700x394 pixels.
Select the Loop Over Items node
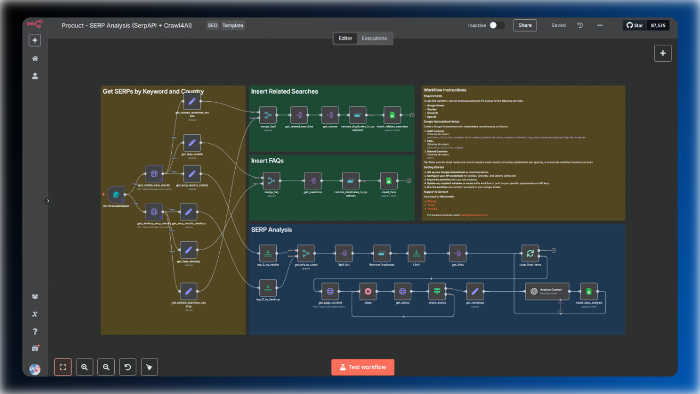(530, 253)
